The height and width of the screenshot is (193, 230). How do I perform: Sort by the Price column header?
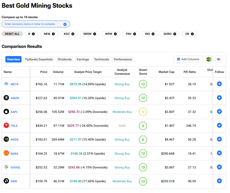[x=44, y=72]
